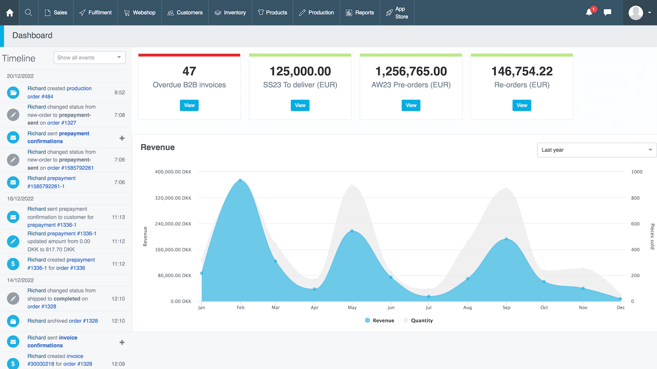
Task: Click the Home icon in the navbar
Action: pos(9,13)
